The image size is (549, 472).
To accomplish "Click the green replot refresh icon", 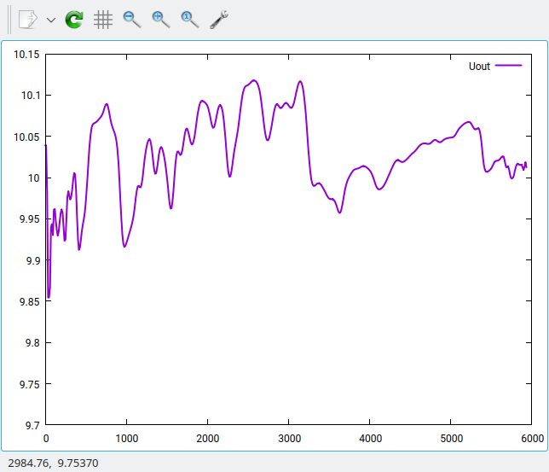I will 74,20.
